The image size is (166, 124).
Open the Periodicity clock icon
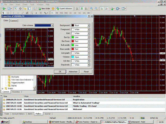coord(118,9)
